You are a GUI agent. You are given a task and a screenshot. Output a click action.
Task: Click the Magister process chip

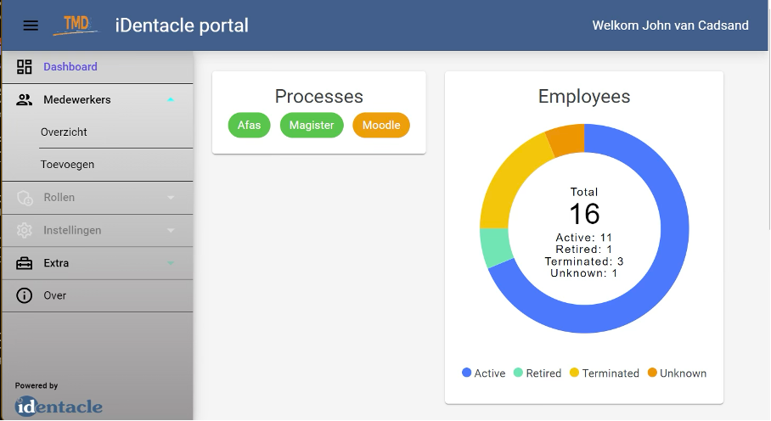coord(312,126)
